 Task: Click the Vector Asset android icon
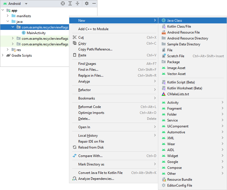(x=164, y=74)
